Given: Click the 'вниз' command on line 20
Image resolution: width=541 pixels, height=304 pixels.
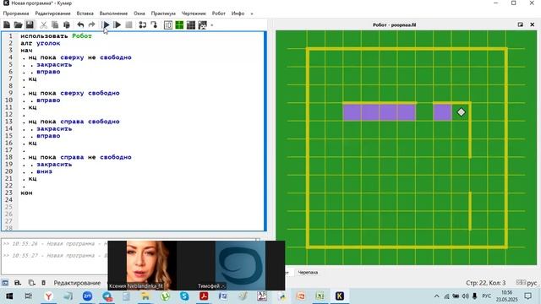Looking at the screenshot, I should [x=44, y=171].
